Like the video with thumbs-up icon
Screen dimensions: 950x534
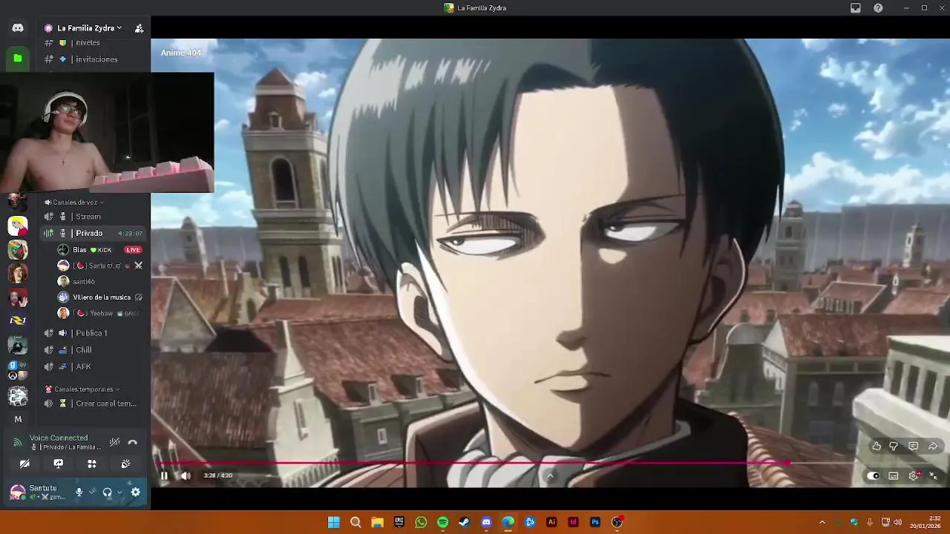coord(877,446)
